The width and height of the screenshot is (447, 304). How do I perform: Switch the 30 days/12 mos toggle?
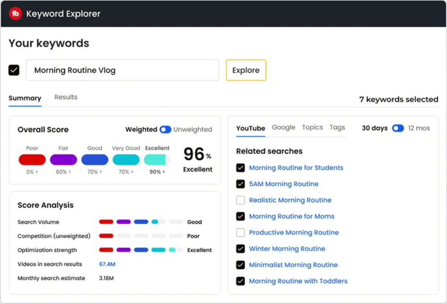(x=398, y=128)
